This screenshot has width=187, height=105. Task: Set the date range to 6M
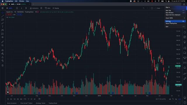coord(21,99)
